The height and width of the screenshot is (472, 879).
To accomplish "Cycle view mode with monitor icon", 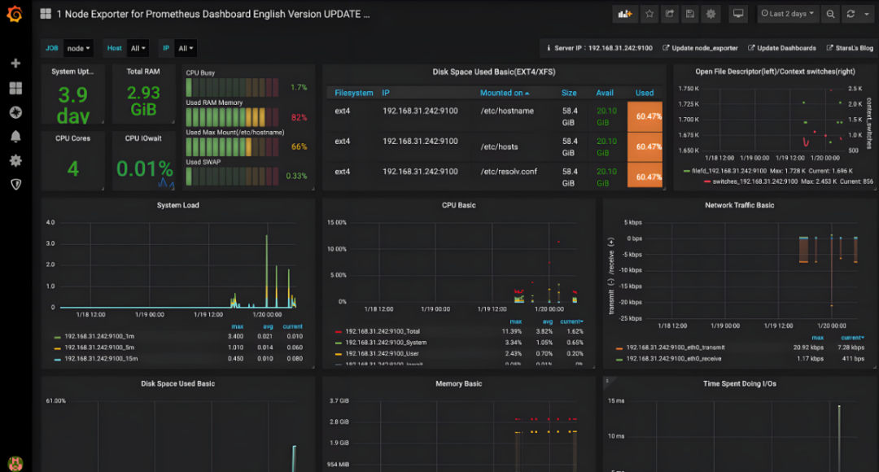I will (x=738, y=14).
